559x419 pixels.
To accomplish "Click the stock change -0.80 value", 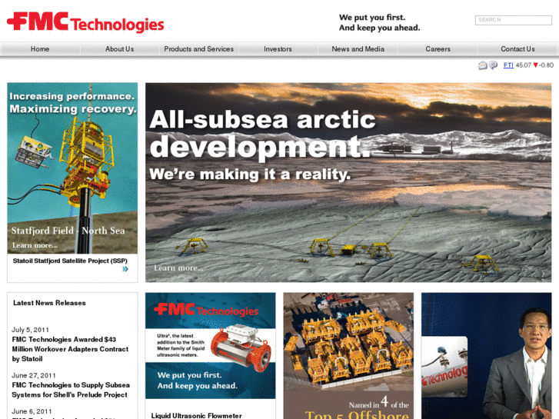I will pos(546,65).
